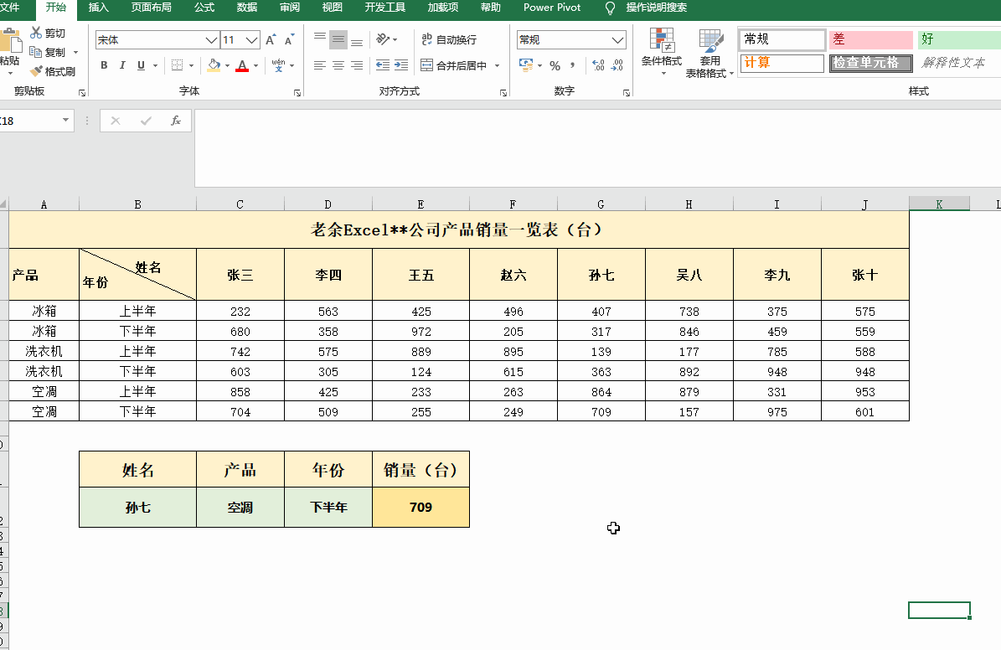
Task: Select the cell containing 709 in yellow
Action: point(421,508)
